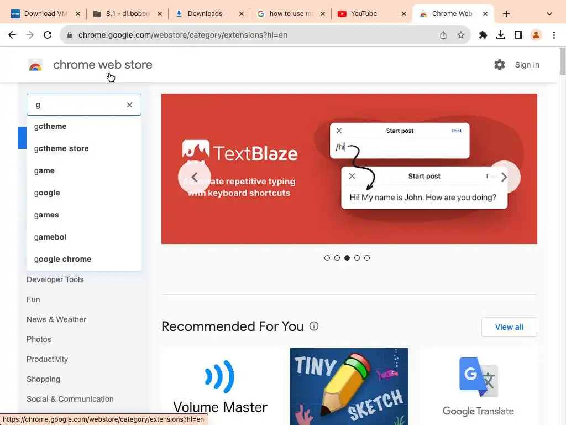Open the downloads tray icon
Image resolution: width=566 pixels, height=425 pixels.
501,35
